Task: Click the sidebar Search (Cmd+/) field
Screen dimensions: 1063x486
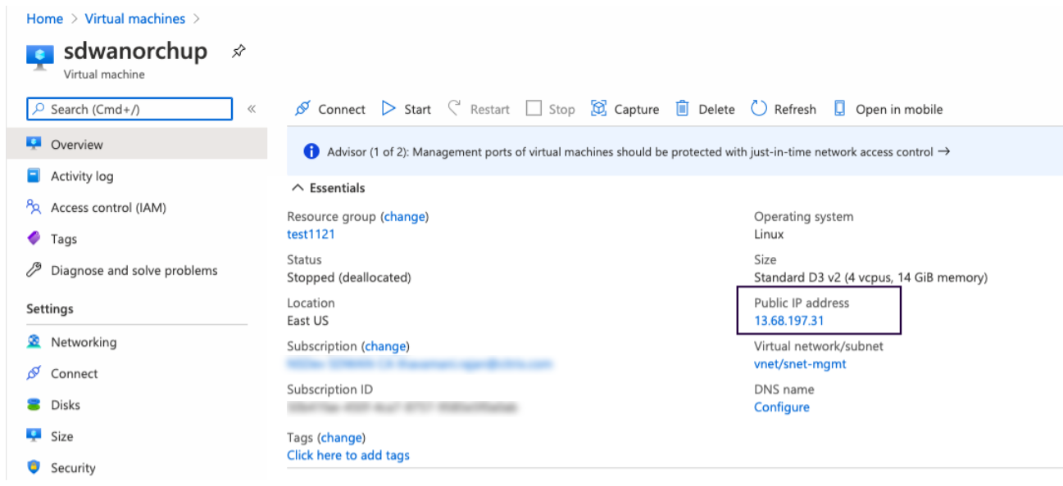Action: (x=129, y=109)
